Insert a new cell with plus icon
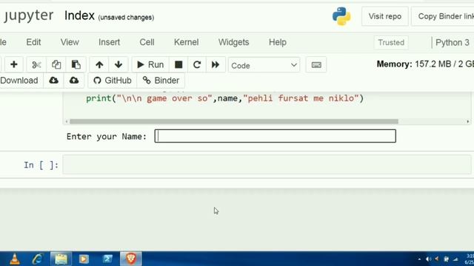 [x=13, y=64]
